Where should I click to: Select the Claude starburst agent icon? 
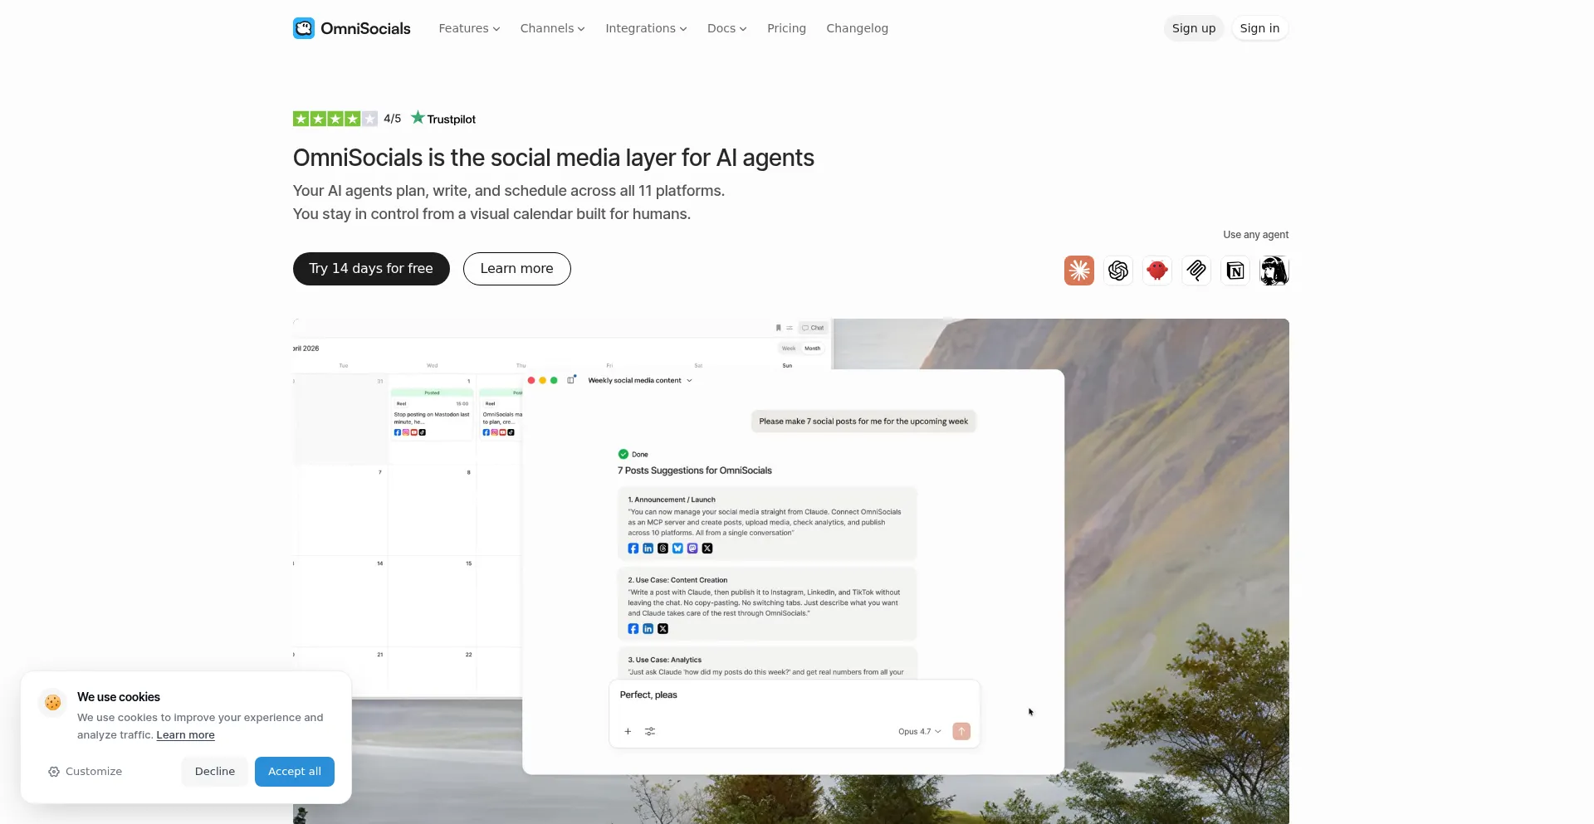coord(1079,271)
